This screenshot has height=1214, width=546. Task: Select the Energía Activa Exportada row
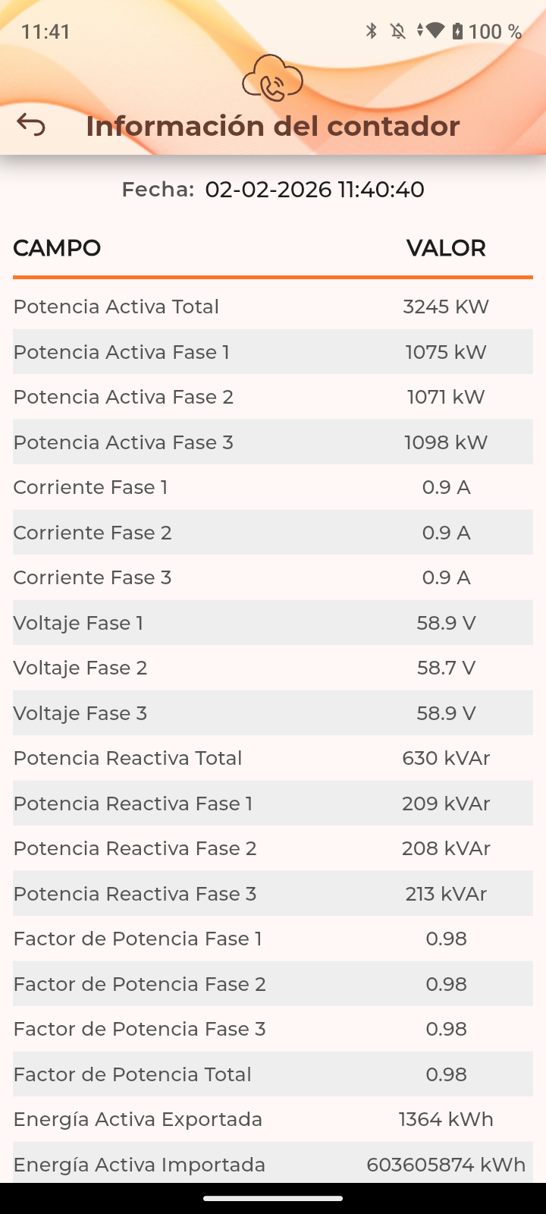point(272,1119)
